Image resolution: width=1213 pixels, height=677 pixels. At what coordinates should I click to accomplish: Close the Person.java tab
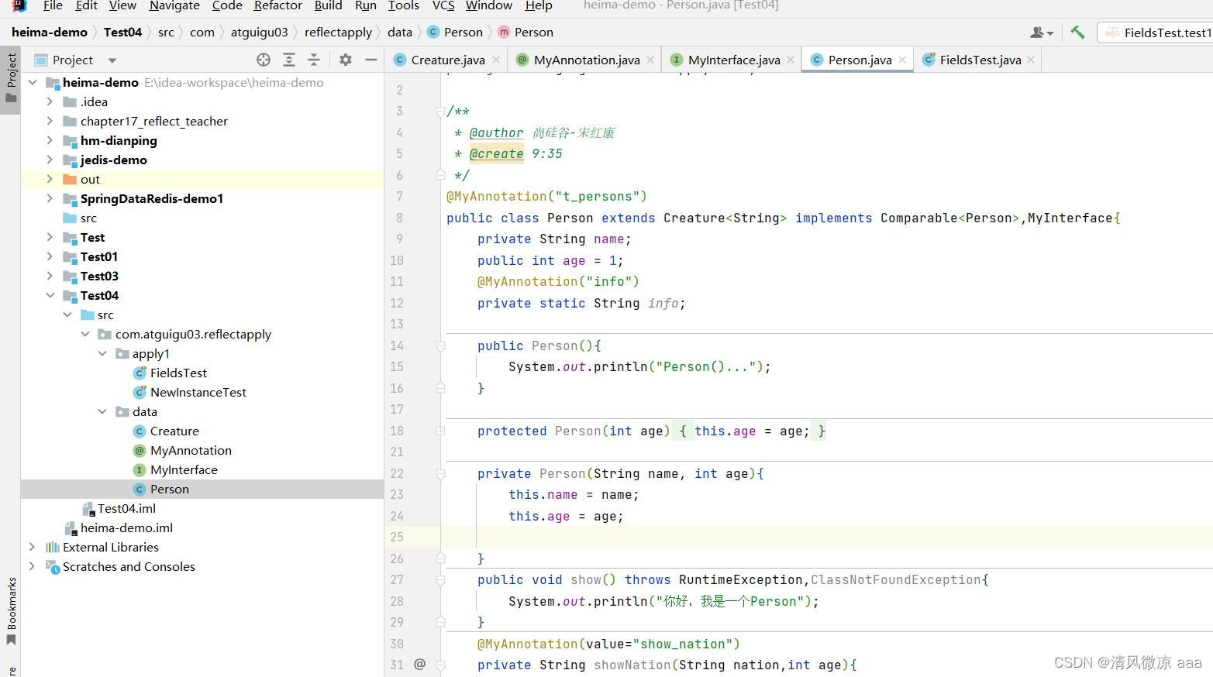tap(902, 60)
